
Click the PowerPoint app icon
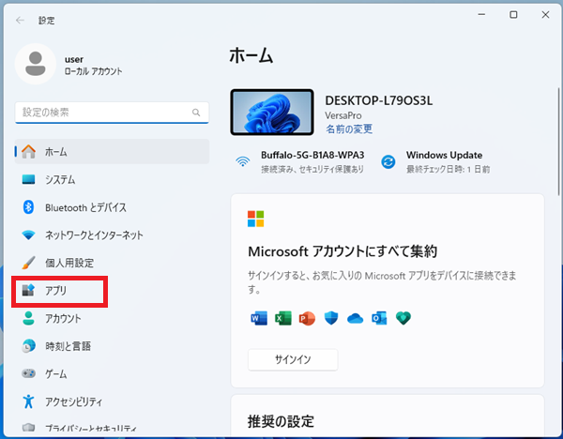(307, 318)
